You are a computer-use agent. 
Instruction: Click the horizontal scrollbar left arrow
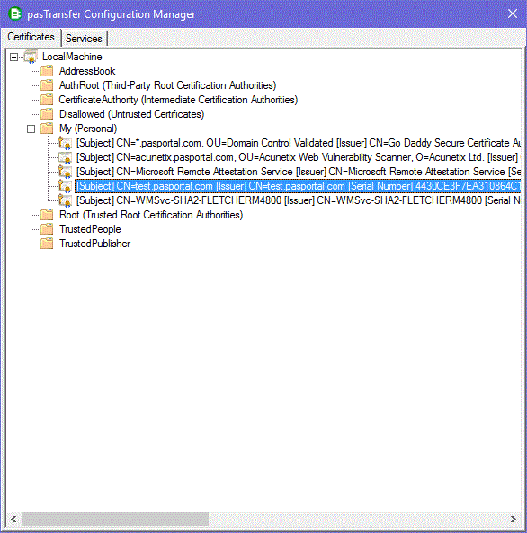click(x=13, y=519)
